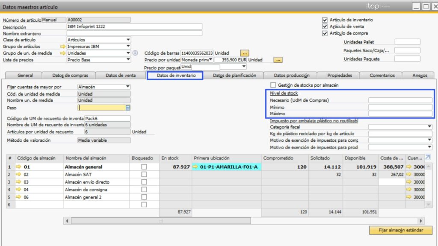Screen dimensions: 438x246
Task: Open link arrow beside Grupo de un. de medida
Action: (63, 53)
